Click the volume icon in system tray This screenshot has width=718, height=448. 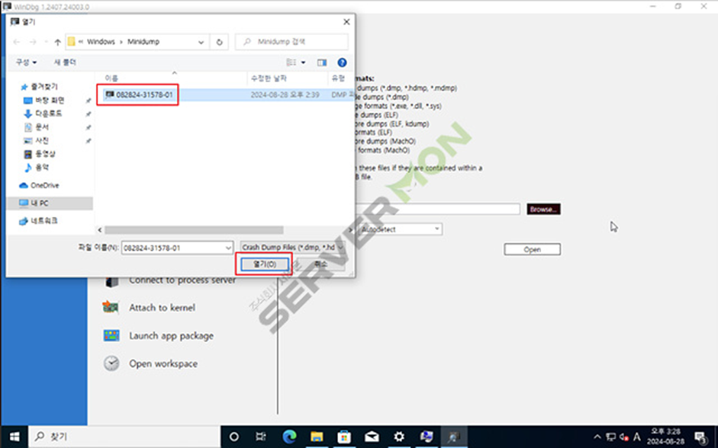[x=623, y=437]
